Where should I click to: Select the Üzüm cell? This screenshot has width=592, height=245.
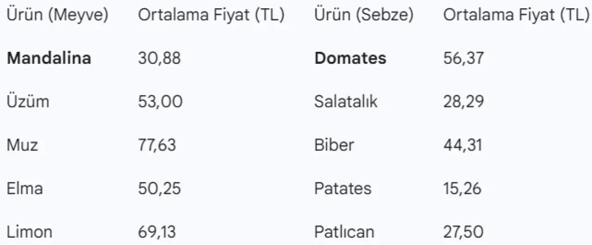(x=28, y=101)
